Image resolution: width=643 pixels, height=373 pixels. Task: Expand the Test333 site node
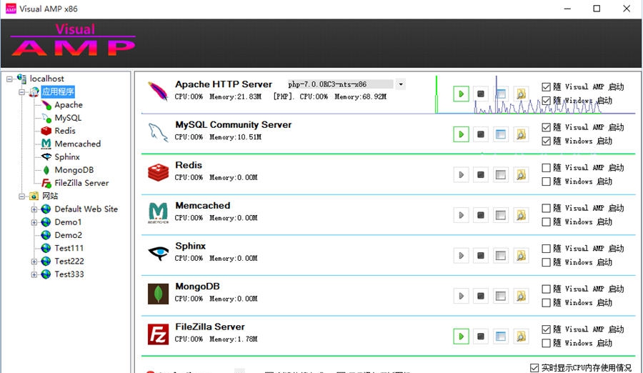tap(34, 274)
